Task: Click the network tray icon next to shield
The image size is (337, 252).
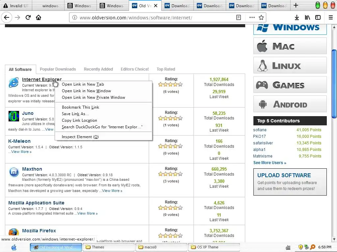Action: point(307,247)
